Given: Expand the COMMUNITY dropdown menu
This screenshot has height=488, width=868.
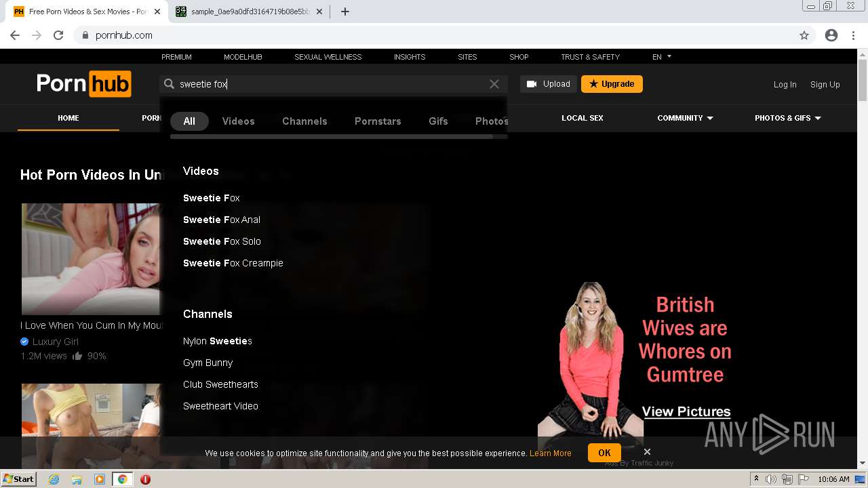Looking at the screenshot, I should pos(685,118).
